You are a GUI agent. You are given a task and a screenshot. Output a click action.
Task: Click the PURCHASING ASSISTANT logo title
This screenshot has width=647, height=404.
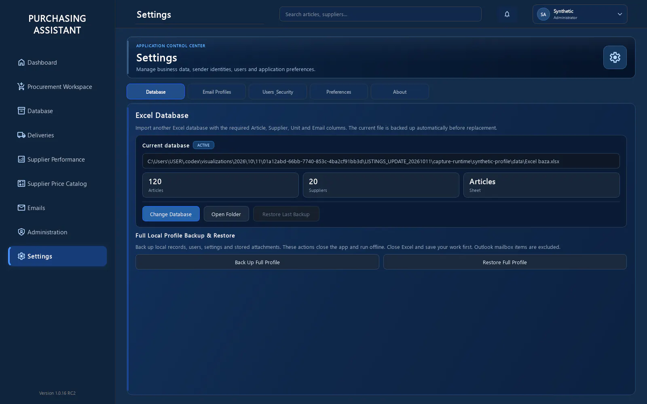(57, 24)
